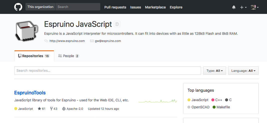Click the link icon beside espruino.com URL
The width and height of the screenshot is (267, 123).
(x=46, y=41)
